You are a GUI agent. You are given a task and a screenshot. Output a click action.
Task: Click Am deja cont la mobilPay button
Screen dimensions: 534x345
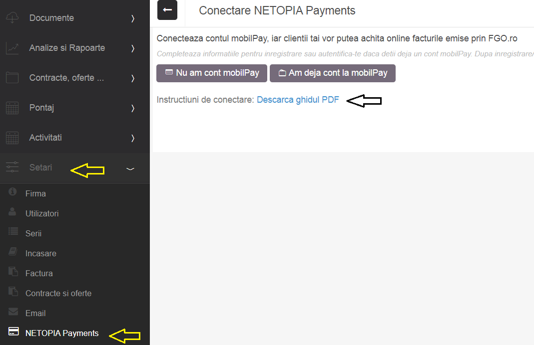333,73
